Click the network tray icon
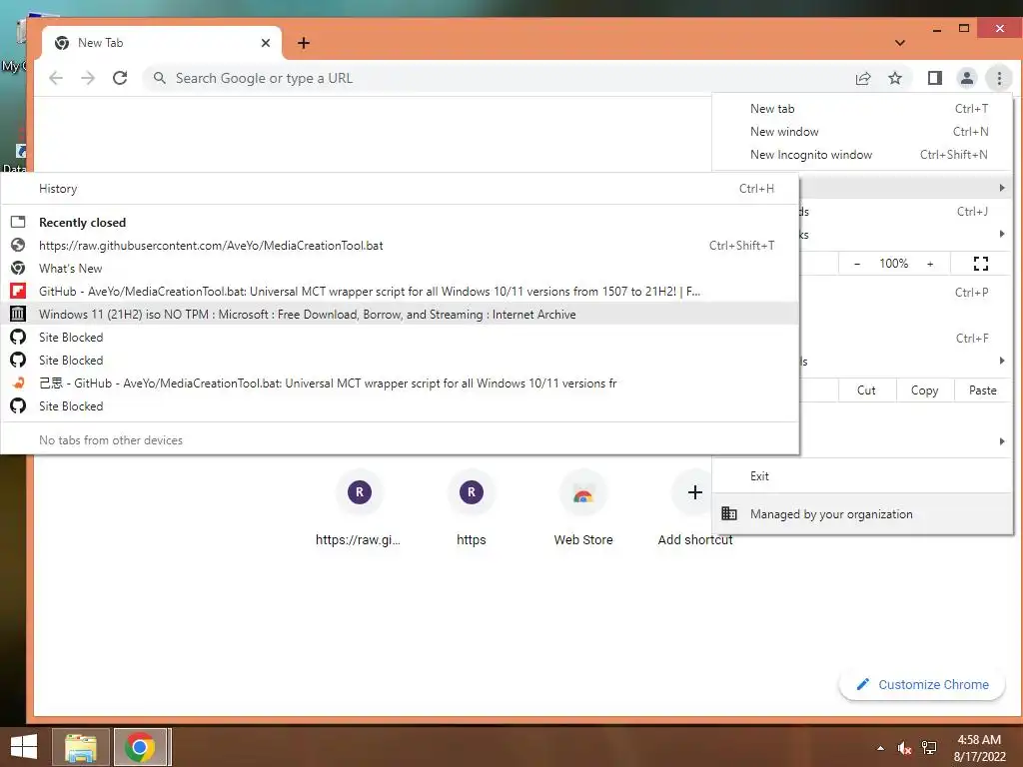Viewport: 1023px width, 767px height. tap(929, 748)
